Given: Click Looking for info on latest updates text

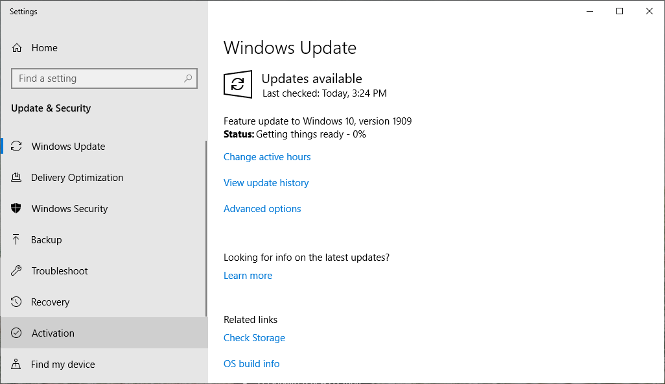Looking at the screenshot, I should coord(306,258).
